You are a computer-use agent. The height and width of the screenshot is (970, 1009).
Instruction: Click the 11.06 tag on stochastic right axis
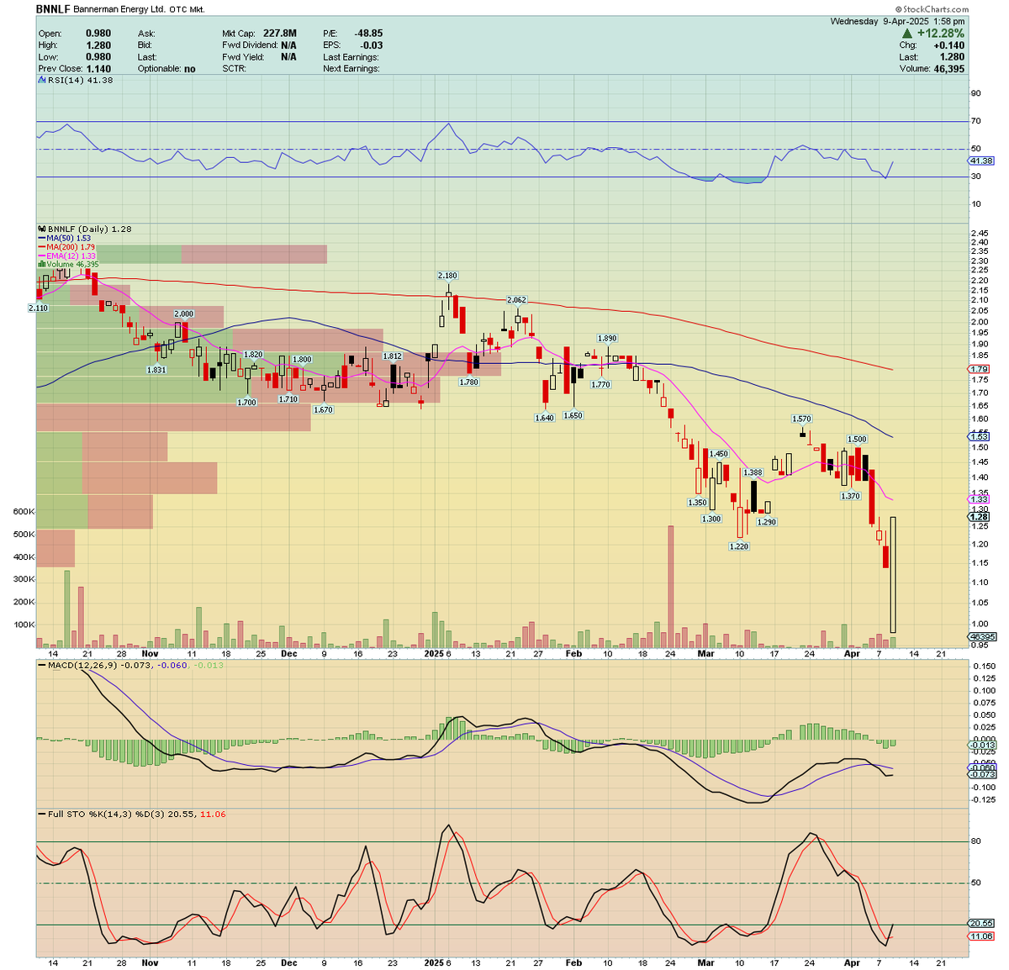coord(981,936)
